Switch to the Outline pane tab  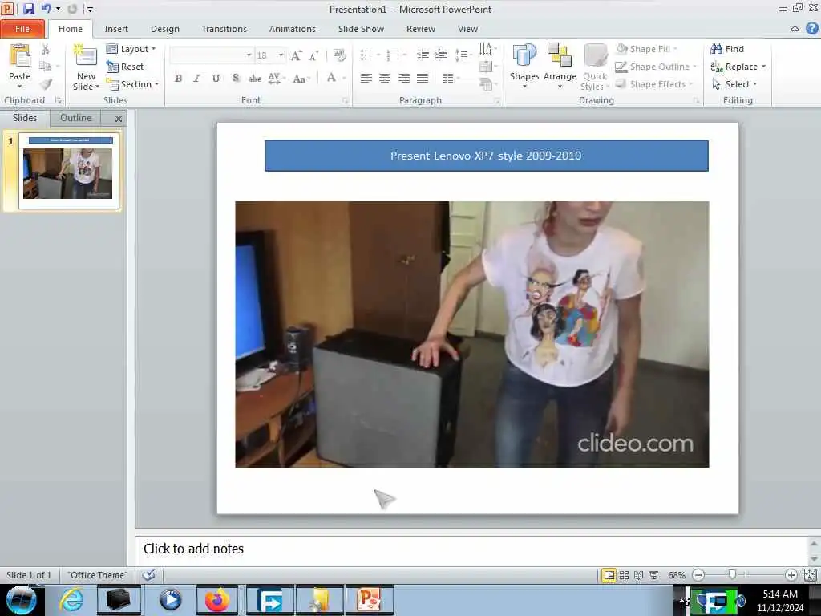[x=75, y=118]
